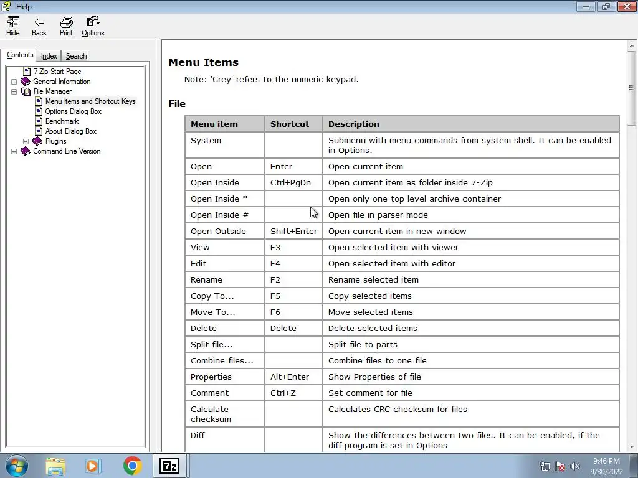Image resolution: width=638 pixels, height=478 pixels.
Task: Click the Menu Items and Shortcut Keys page icon
Action: click(x=39, y=101)
